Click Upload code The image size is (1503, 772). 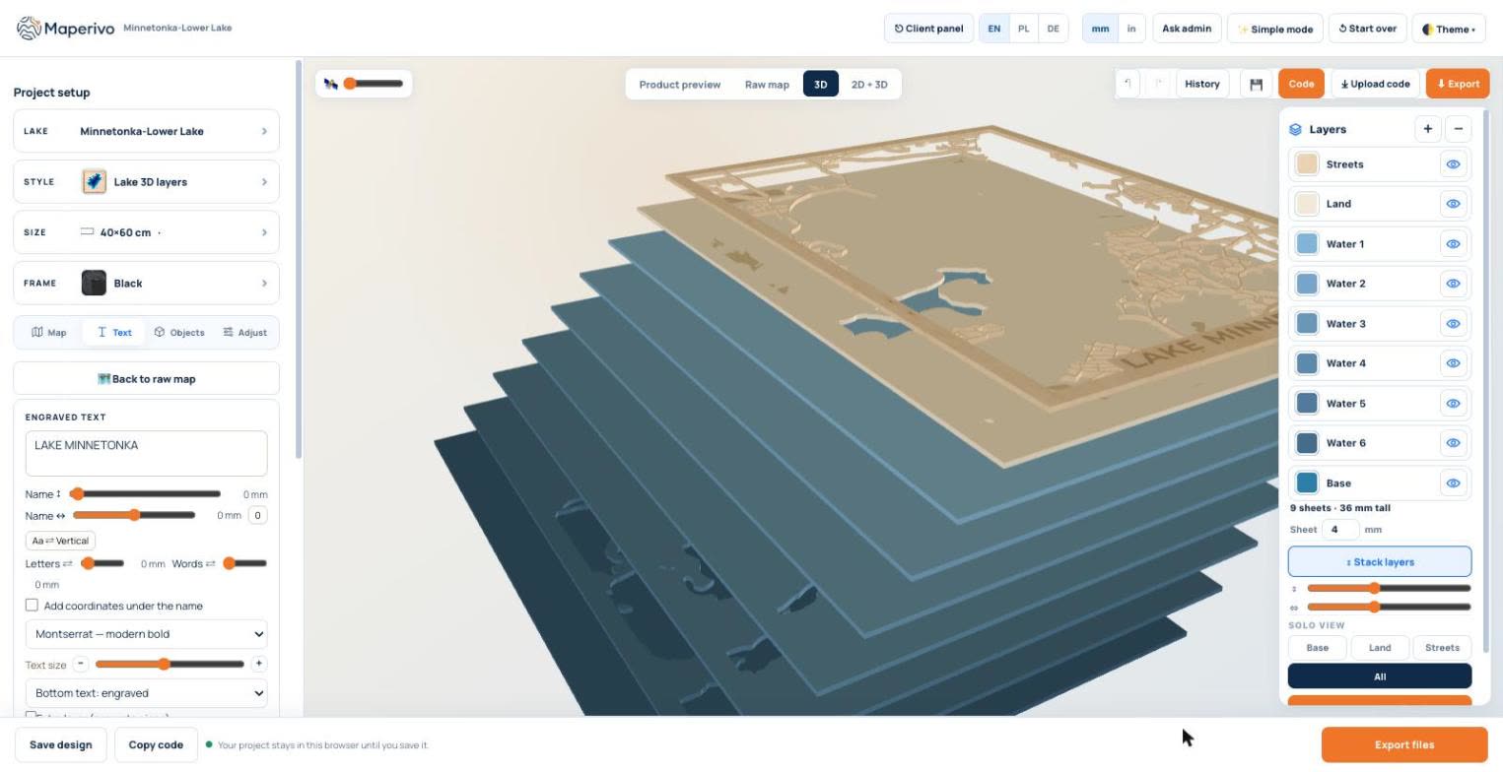pos(1376,84)
